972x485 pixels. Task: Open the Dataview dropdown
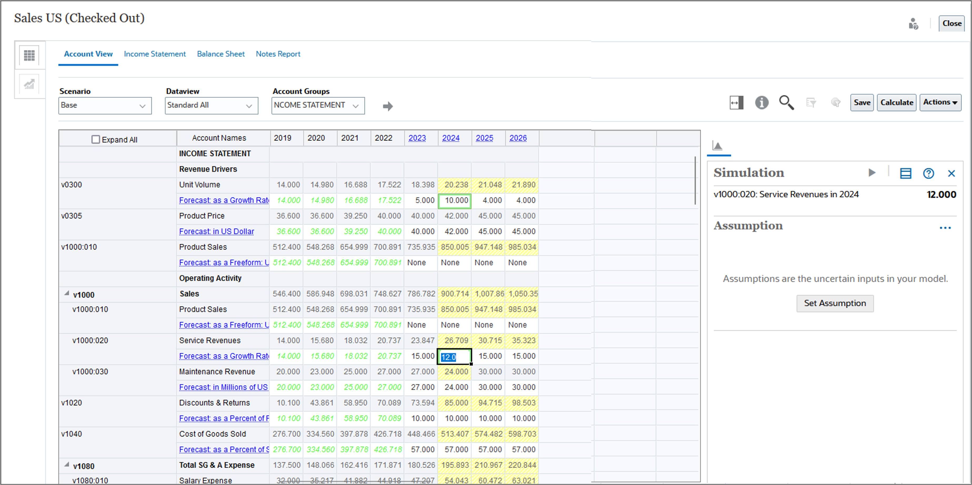point(211,106)
